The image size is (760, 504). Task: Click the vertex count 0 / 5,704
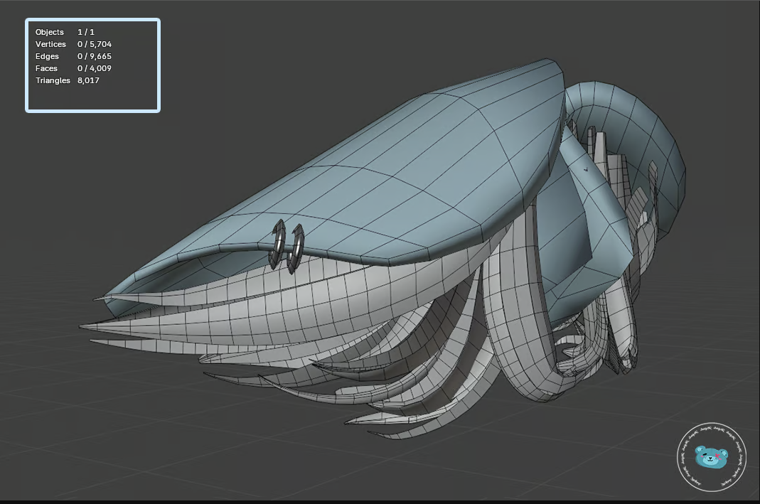(x=95, y=44)
